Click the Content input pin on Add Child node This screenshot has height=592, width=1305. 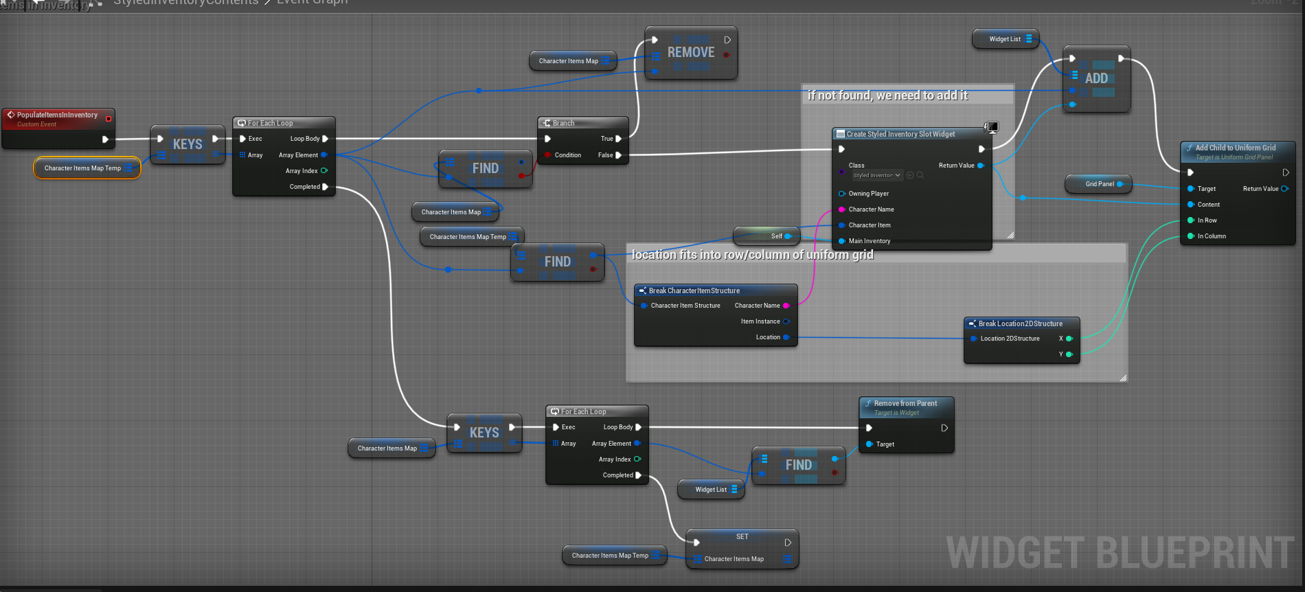click(1191, 205)
